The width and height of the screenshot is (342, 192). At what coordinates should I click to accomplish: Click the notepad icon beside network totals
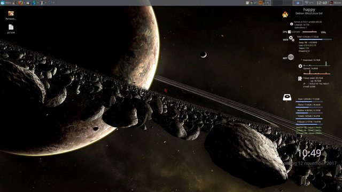(300, 78)
